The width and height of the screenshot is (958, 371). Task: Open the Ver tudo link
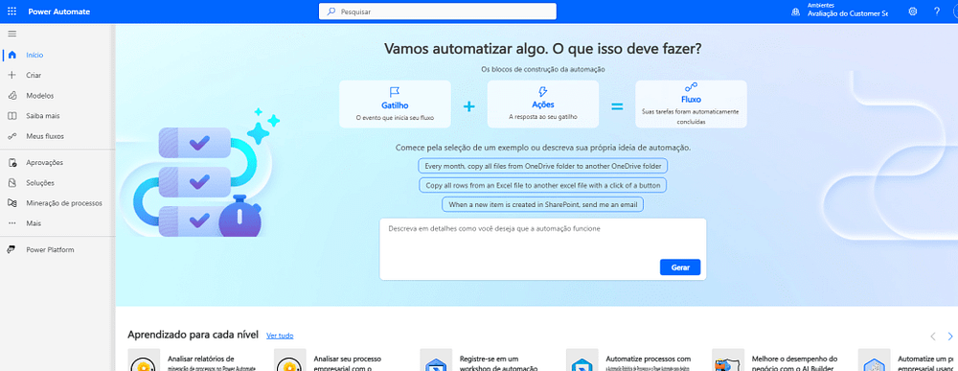coord(280,336)
